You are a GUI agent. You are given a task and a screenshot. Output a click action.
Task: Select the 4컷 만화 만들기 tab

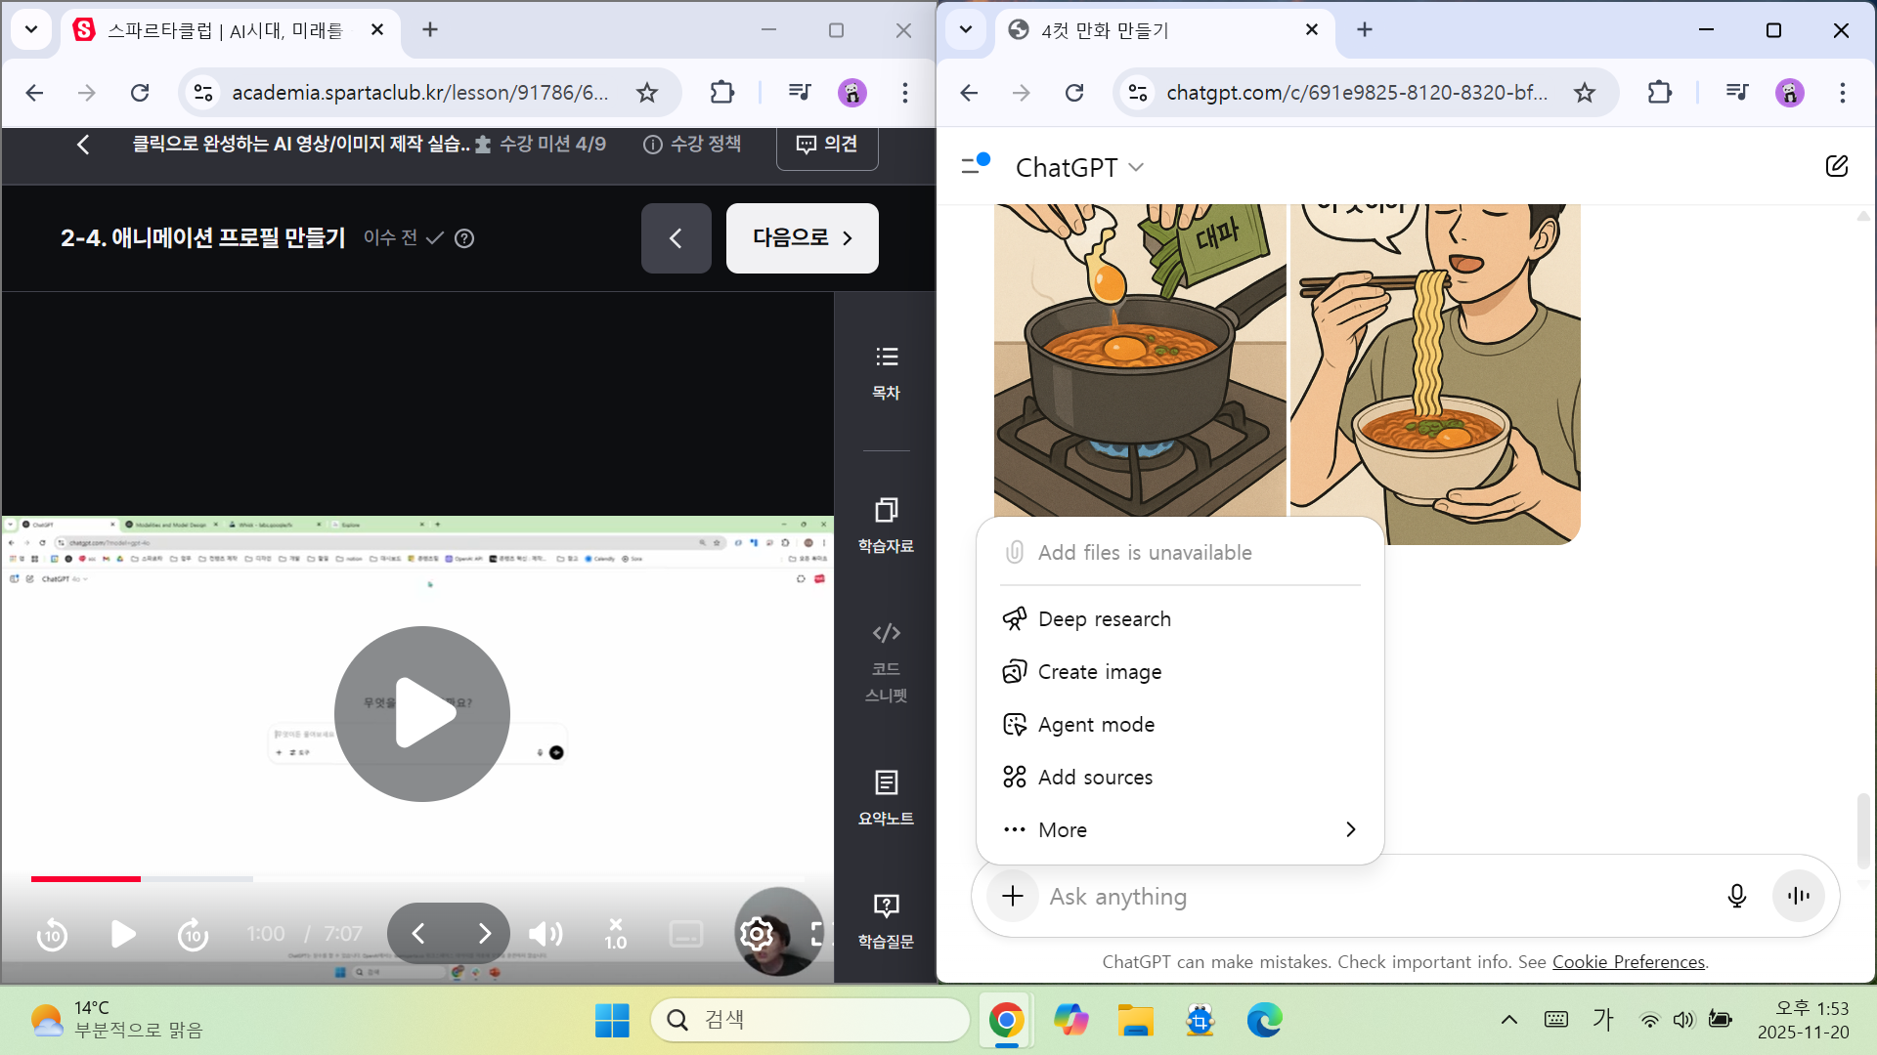point(1163,30)
